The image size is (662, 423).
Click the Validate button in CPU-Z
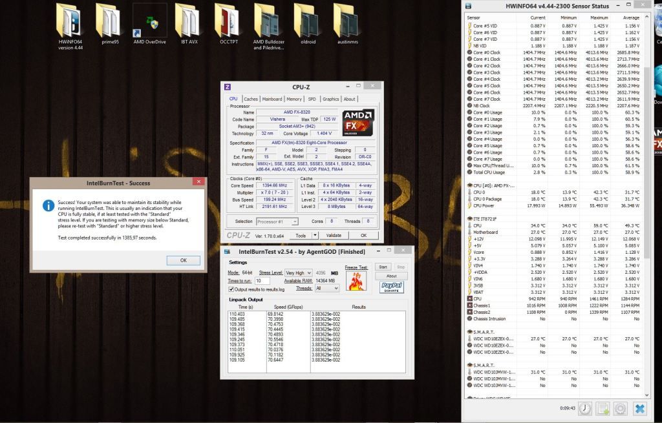(334, 236)
